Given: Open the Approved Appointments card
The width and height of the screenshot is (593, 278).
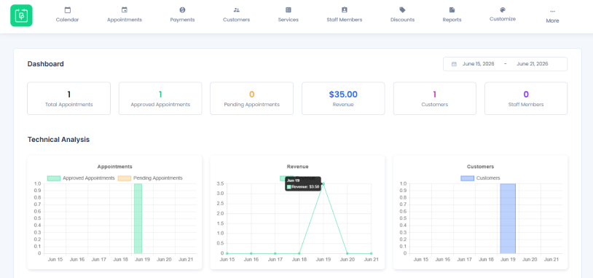Looking at the screenshot, I should pos(160,98).
